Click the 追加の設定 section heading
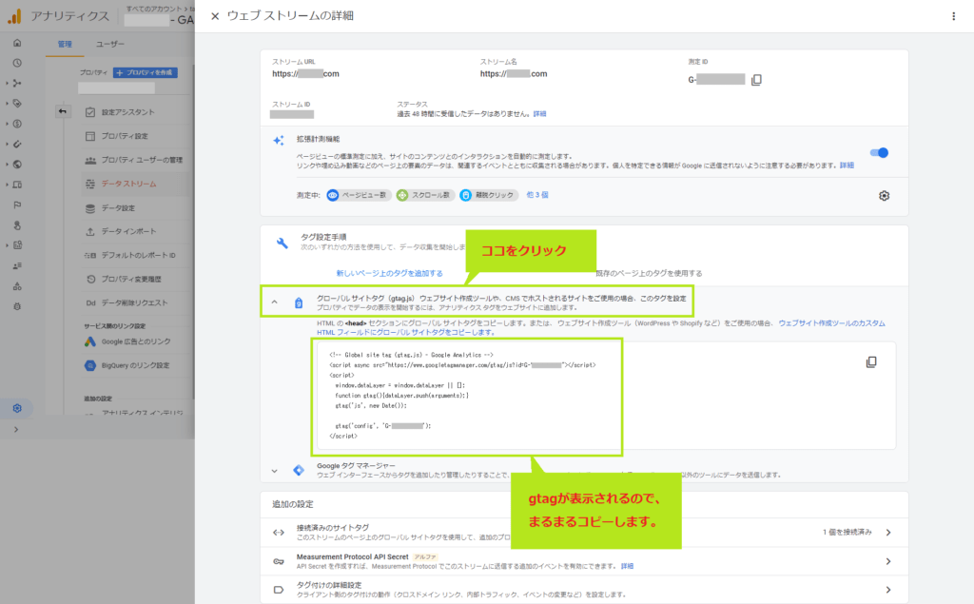This screenshot has width=974, height=604. tap(293, 504)
